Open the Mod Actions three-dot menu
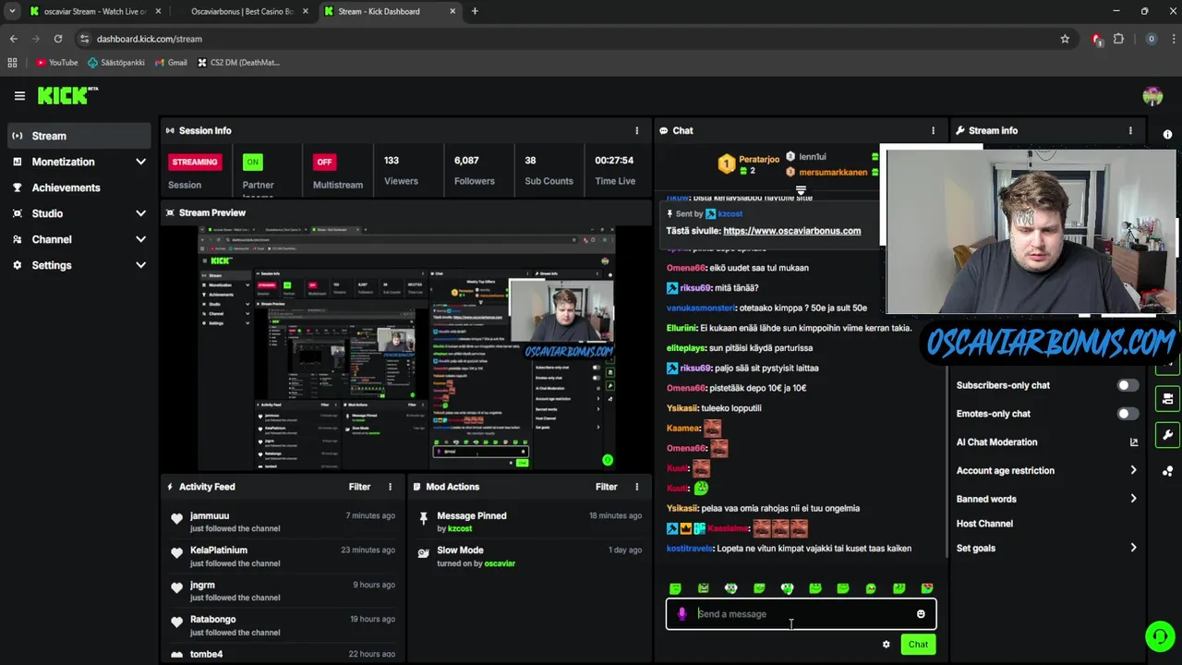 click(636, 487)
